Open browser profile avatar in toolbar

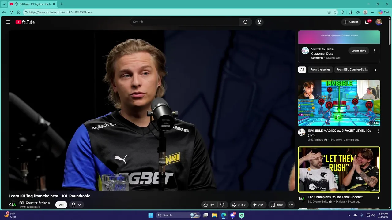tap(365, 12)
